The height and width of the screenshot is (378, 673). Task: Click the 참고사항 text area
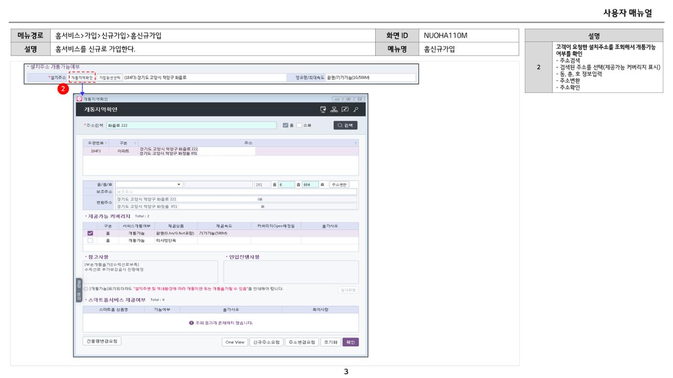pyautogui.click(x=151, y=272)
